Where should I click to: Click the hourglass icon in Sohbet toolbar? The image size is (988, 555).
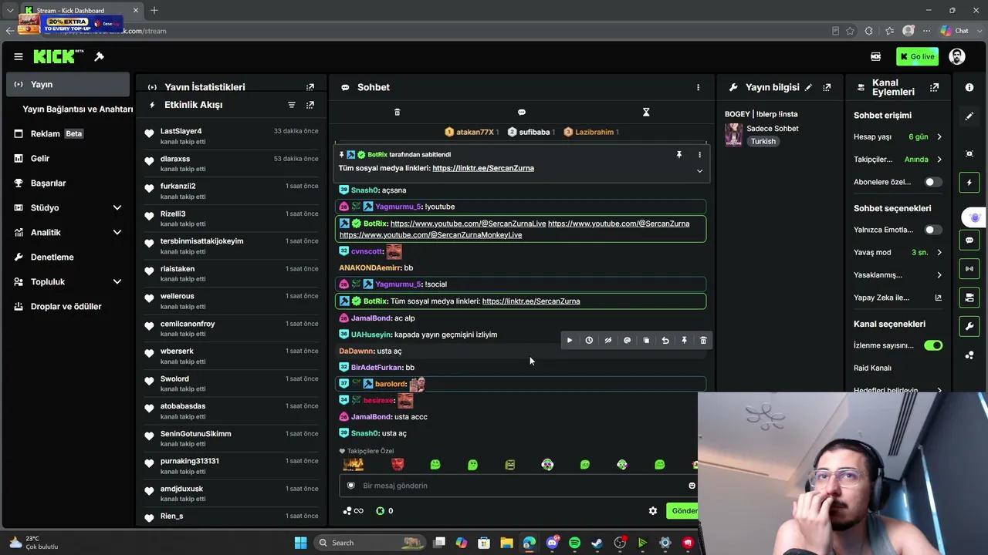[x=646, y=113]
